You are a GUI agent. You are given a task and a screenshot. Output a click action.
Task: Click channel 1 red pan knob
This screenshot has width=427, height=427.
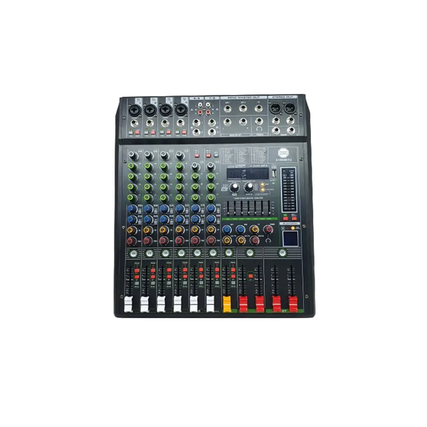pos(131,241)
